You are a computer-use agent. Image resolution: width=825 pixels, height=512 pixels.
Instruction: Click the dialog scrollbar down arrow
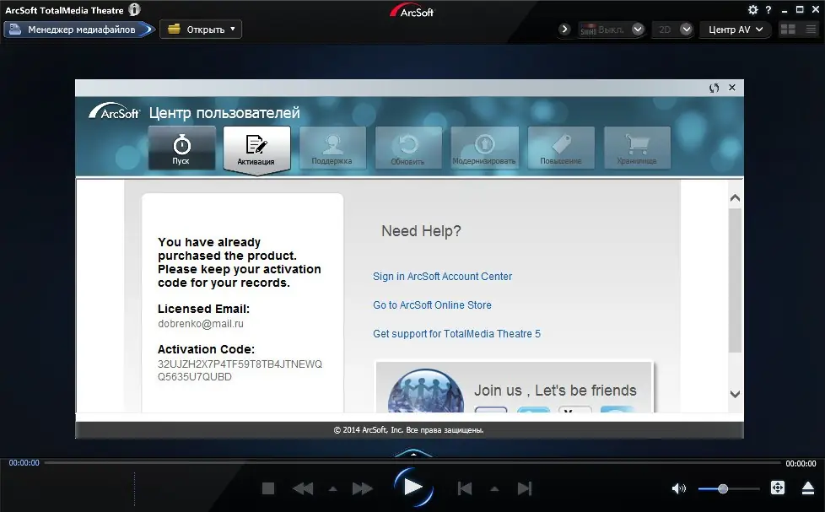pos(735,394)
